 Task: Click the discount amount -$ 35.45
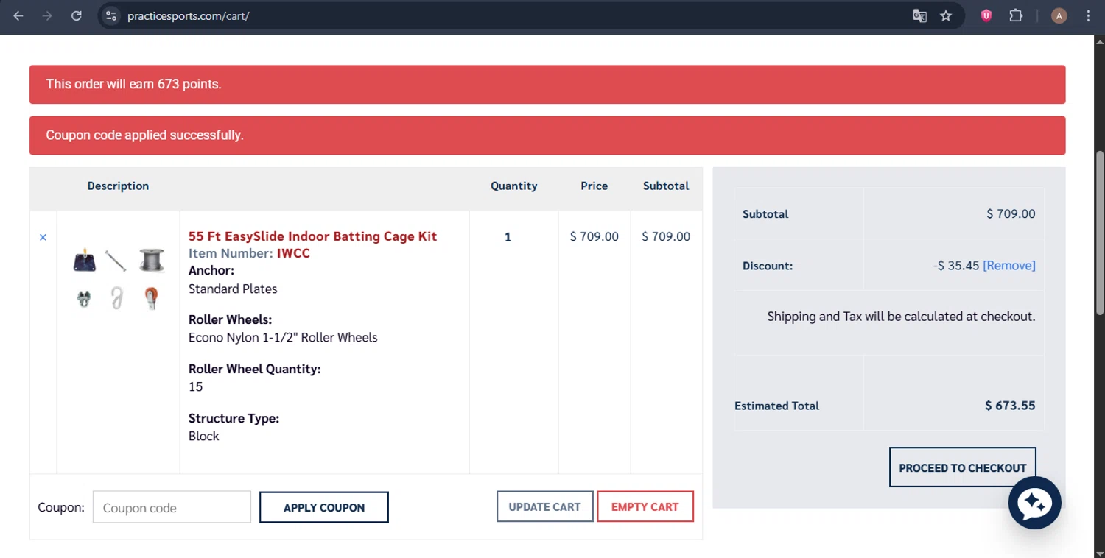click(x=956, y=266)
